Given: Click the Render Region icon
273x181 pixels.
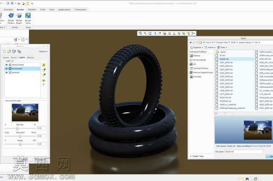Looking at the screenshot, I should (x=19, y=16).
